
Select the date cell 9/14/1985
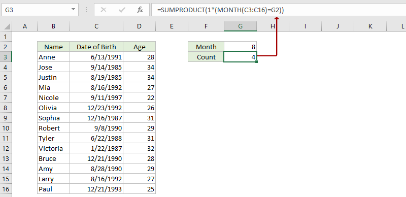[x=96, y=67]
